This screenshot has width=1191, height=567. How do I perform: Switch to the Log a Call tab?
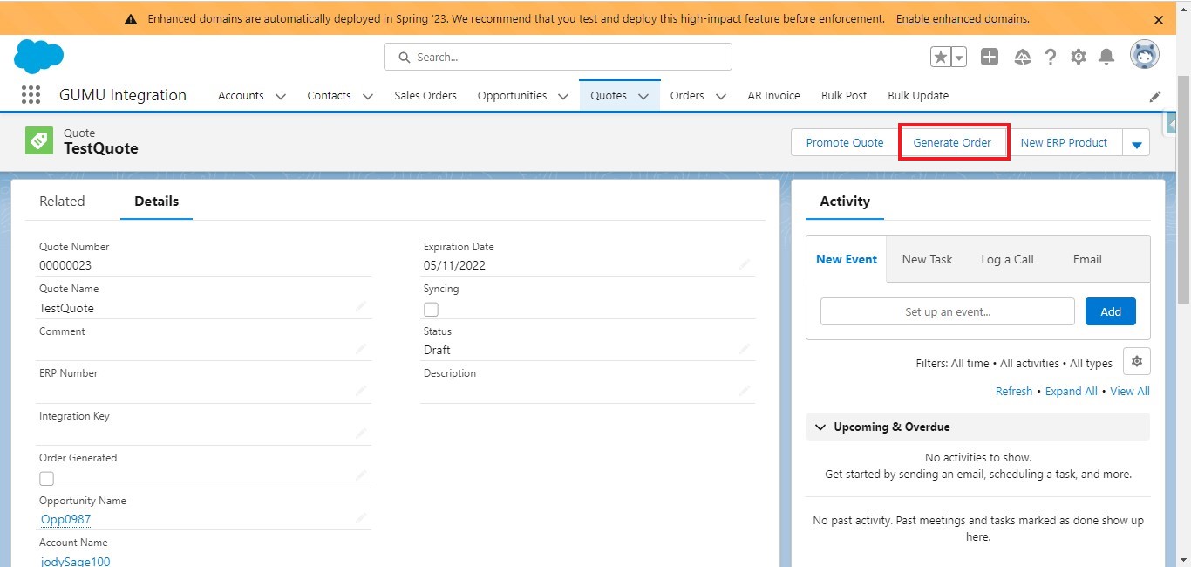(1007, 259)
